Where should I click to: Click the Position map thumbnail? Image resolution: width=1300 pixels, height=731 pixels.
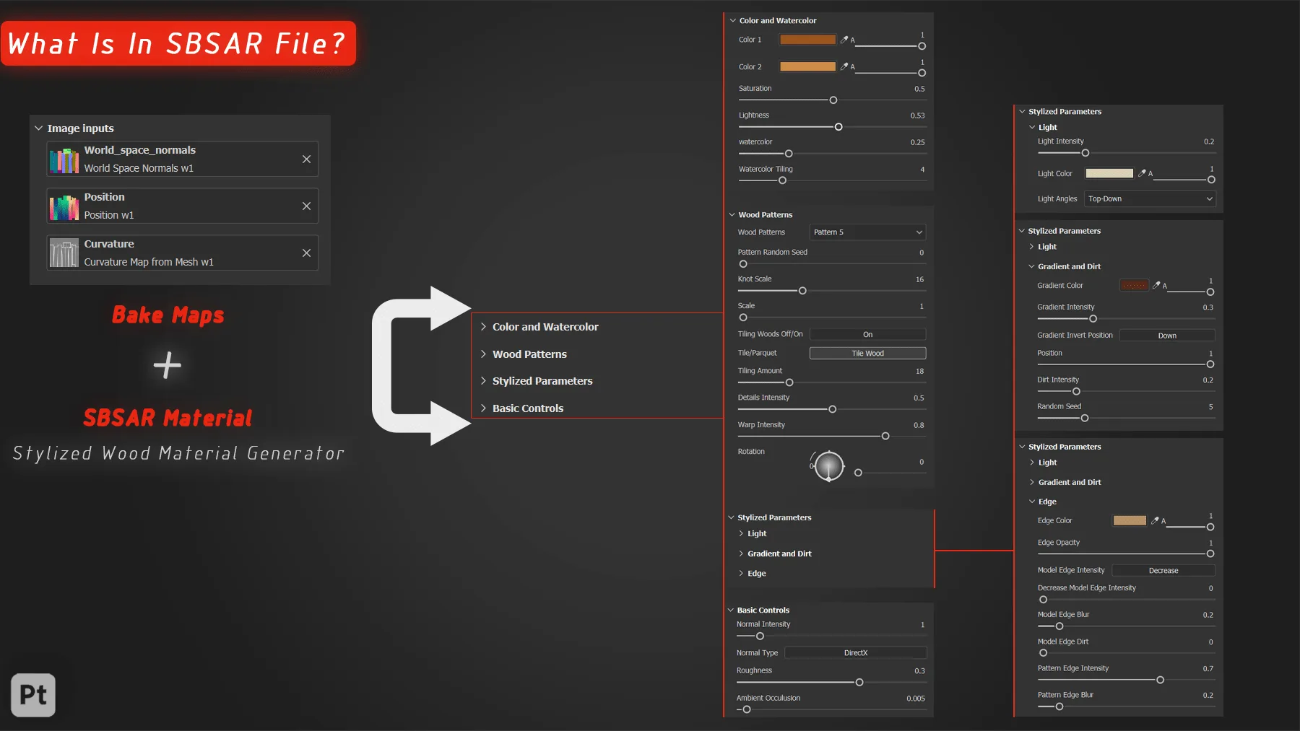pos(64,206)
